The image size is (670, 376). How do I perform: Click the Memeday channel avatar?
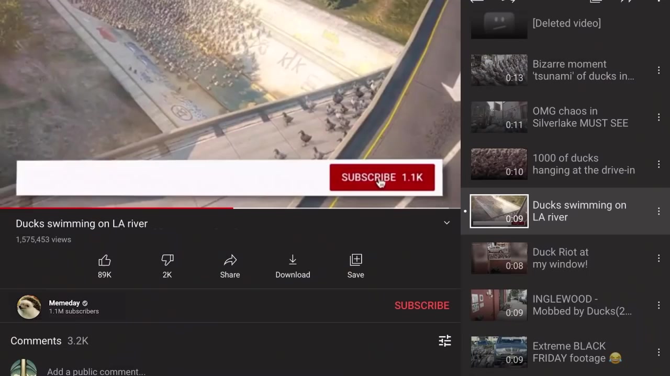coord(29,307)
